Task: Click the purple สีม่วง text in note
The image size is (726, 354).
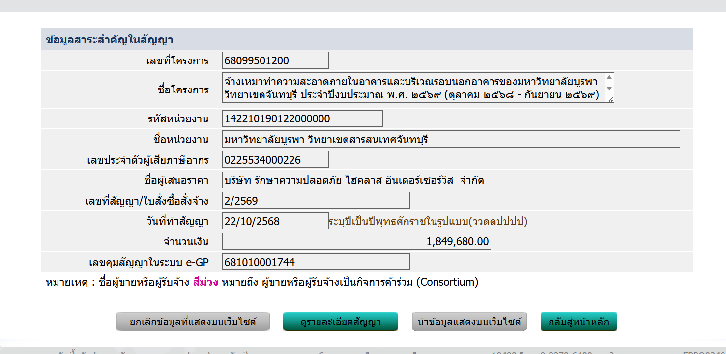Action: click(x=206, y=283)
